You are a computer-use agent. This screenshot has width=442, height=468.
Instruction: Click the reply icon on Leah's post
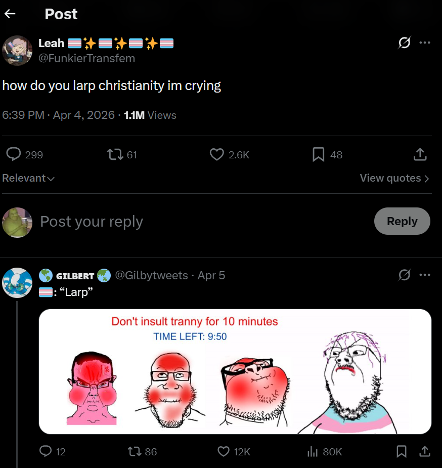pyautogui.click(x=14, y=154)
